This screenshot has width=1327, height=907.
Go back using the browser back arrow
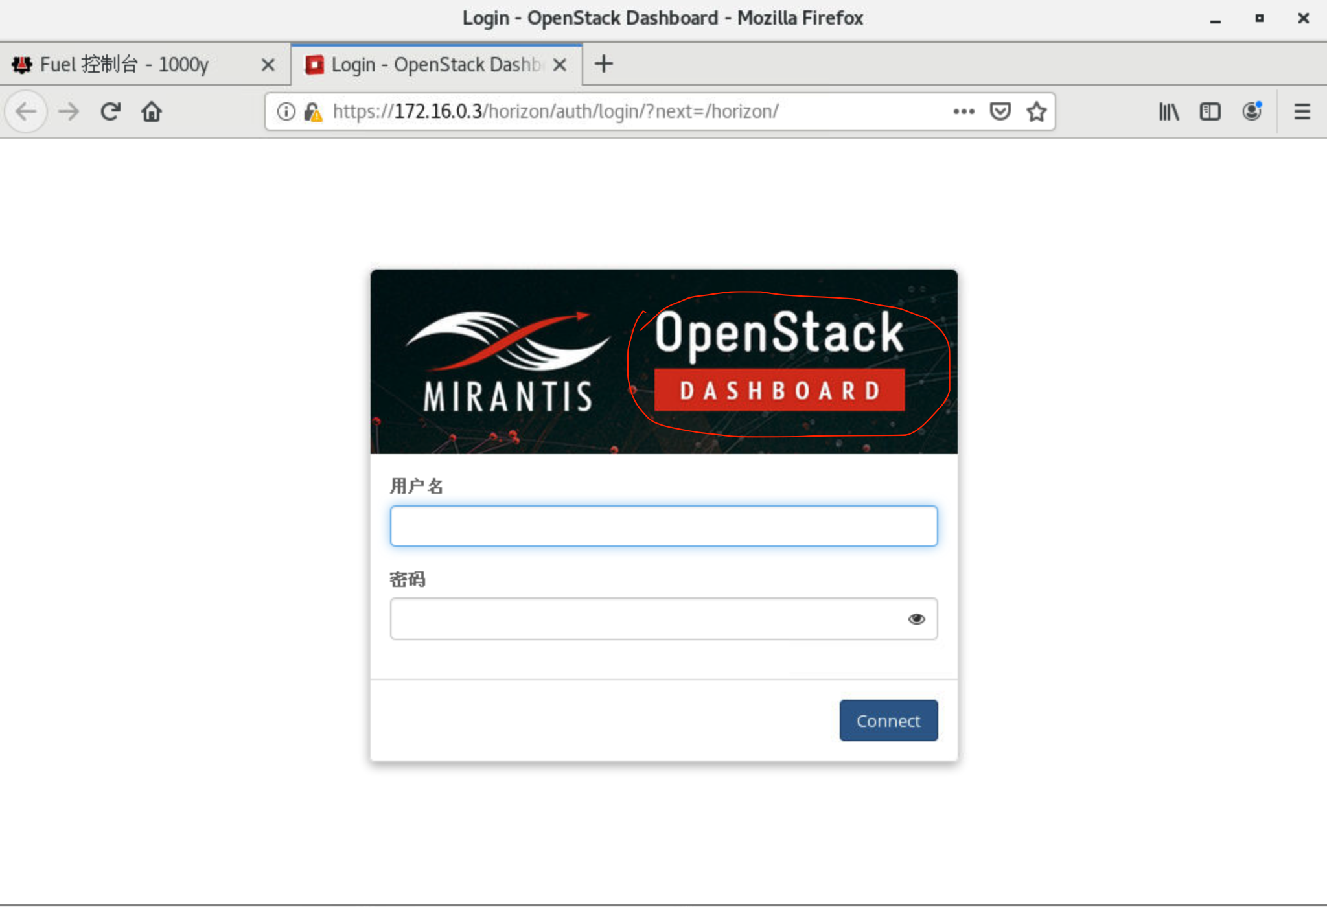pos(26,111)
